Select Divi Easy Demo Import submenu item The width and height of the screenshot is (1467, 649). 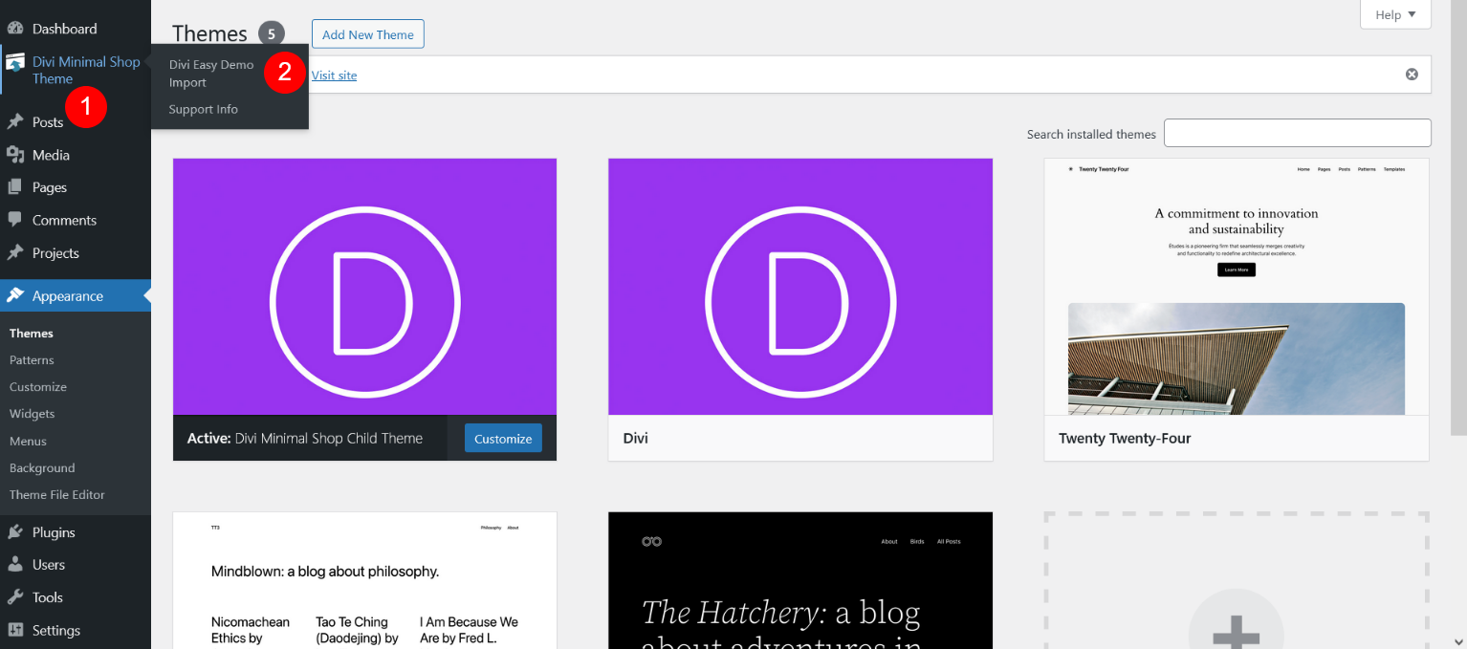(211, 74)
